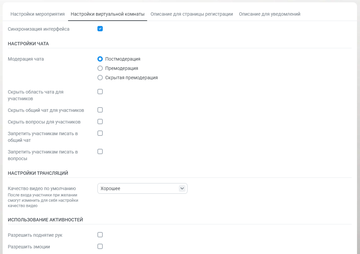Enable the Разрешить поднятие рук checkbox

coord(100,235)
